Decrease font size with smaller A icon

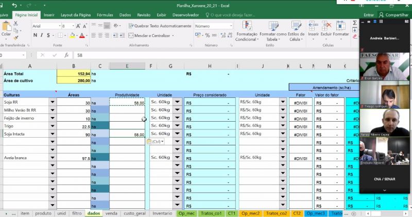tap(84, 26)
